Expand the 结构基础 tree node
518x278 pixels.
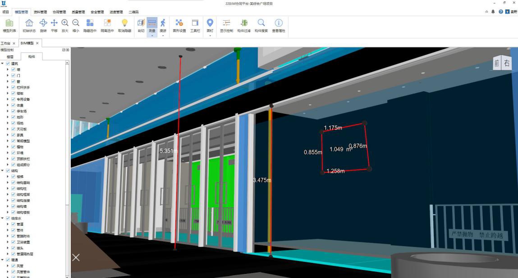coord(8,182)
